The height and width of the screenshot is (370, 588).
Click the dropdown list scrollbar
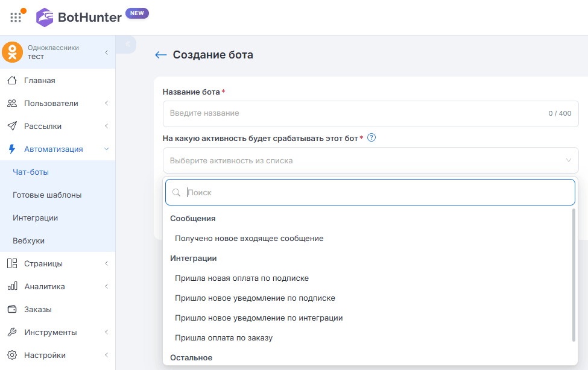coord(574,275)
